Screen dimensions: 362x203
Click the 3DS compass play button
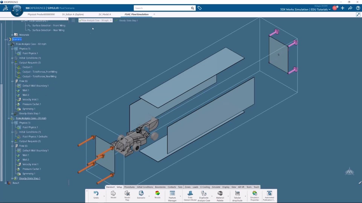17,10
